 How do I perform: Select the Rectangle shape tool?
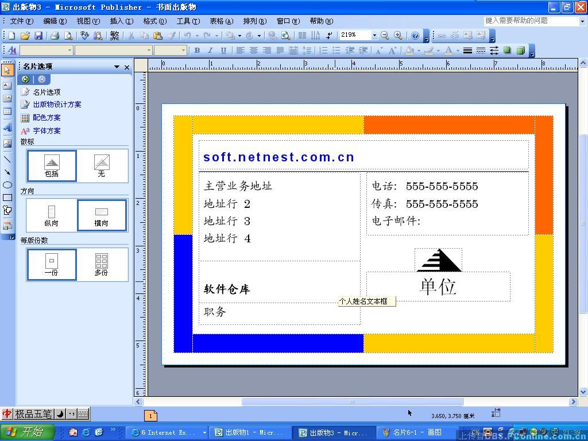point(7,198)
